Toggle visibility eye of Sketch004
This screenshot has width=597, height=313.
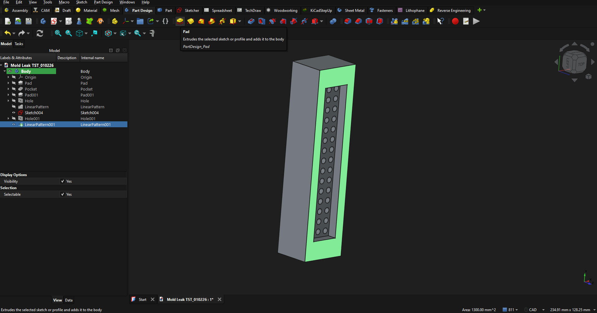(x=14, y=113)
